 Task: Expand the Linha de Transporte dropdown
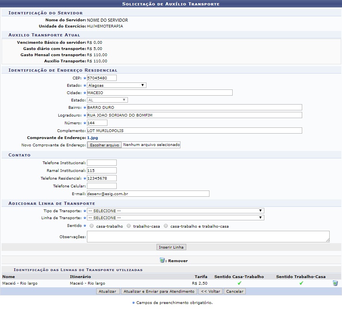pyautogui.click(x=175, y=218)
